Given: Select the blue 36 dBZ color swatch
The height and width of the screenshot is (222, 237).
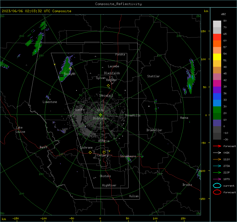Looking at the screenshot, I should pos(217,96).
